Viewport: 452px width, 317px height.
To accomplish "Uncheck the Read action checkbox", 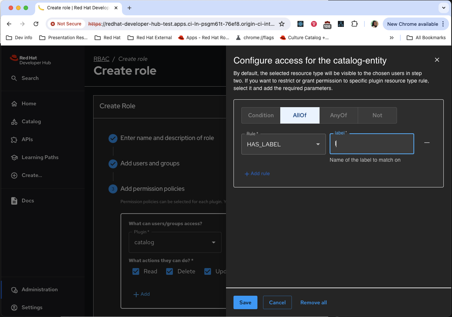I will [x=136, y=271].
